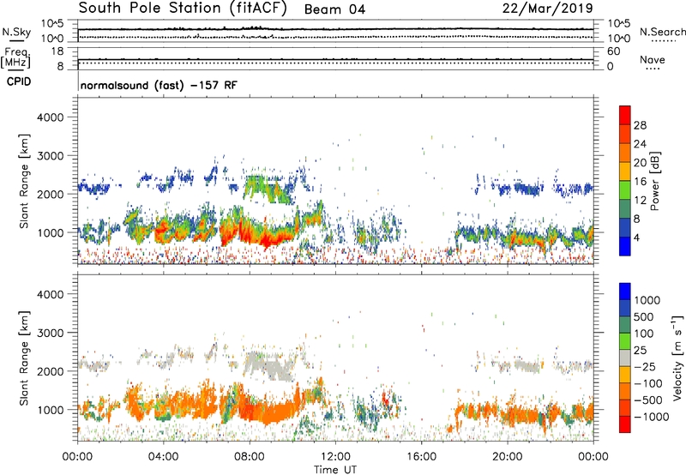Image resolution: width=686 pixels, height=475 pixels.
Task: Click "Slant Range [km]" label of the power panel
Action: point(24,181)
